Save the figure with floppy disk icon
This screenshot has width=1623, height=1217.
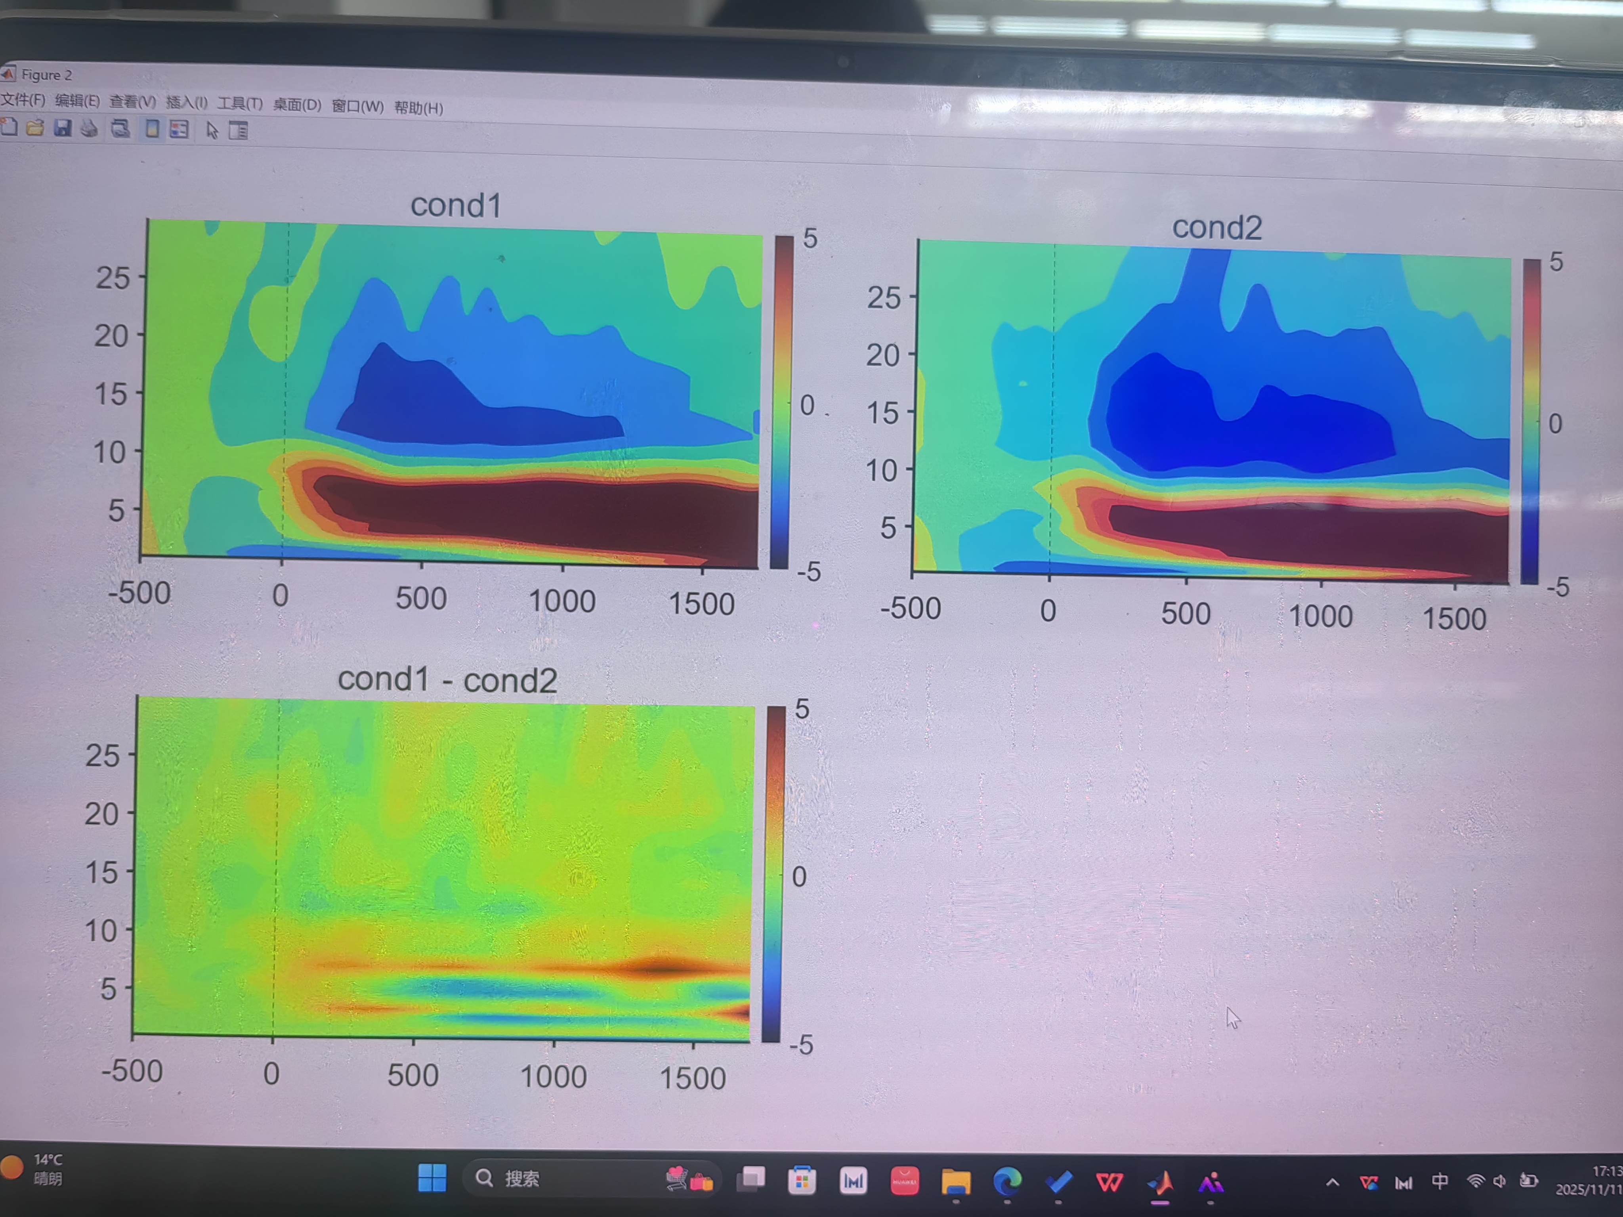click(x=62, y=128)
